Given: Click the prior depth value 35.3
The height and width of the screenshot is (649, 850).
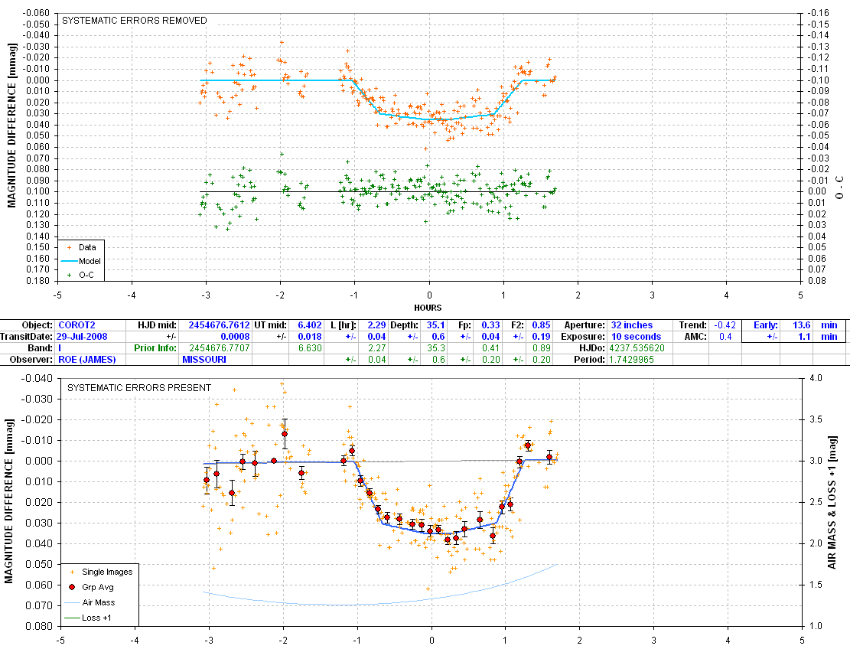Looking at the screenshot, I should (436, 348).
